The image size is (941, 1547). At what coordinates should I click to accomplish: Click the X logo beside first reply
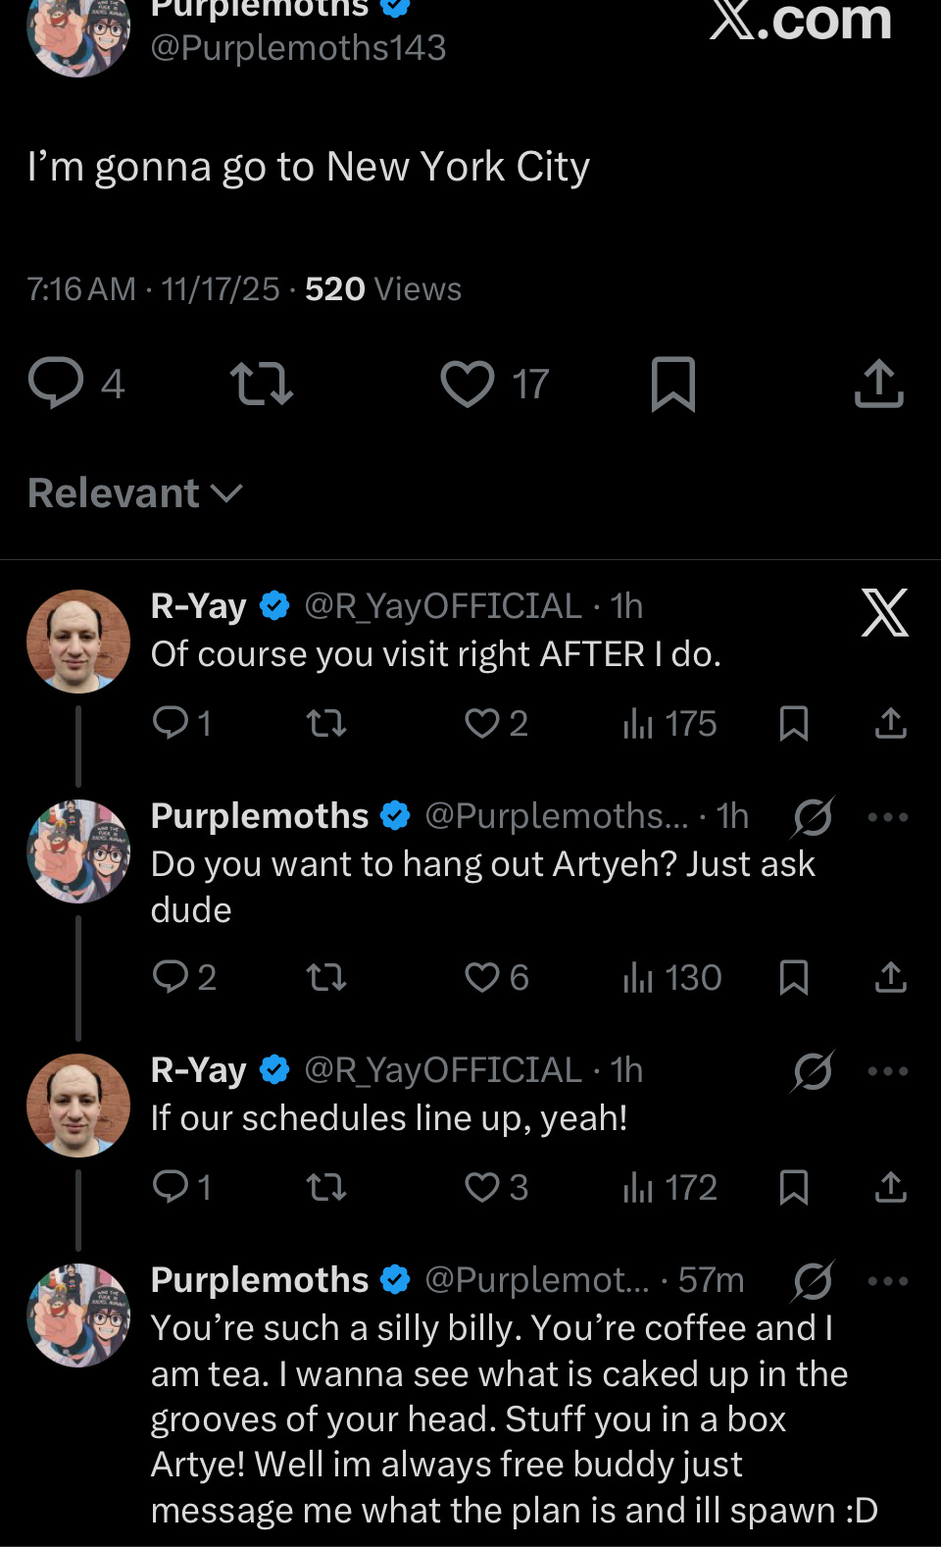point(885,613)
